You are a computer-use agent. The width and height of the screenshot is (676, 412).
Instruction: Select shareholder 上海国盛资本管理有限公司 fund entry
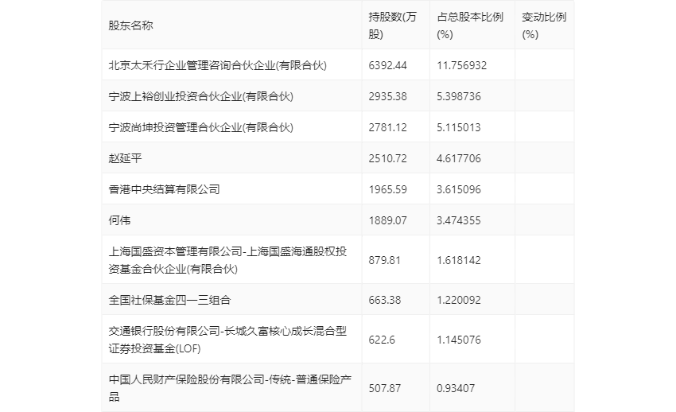227,260
